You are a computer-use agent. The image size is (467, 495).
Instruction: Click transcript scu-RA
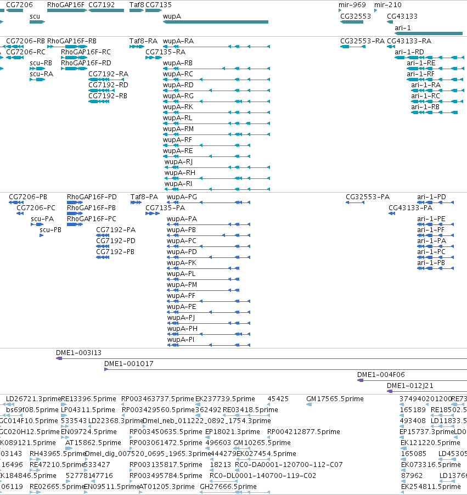(x=37, y=80)
